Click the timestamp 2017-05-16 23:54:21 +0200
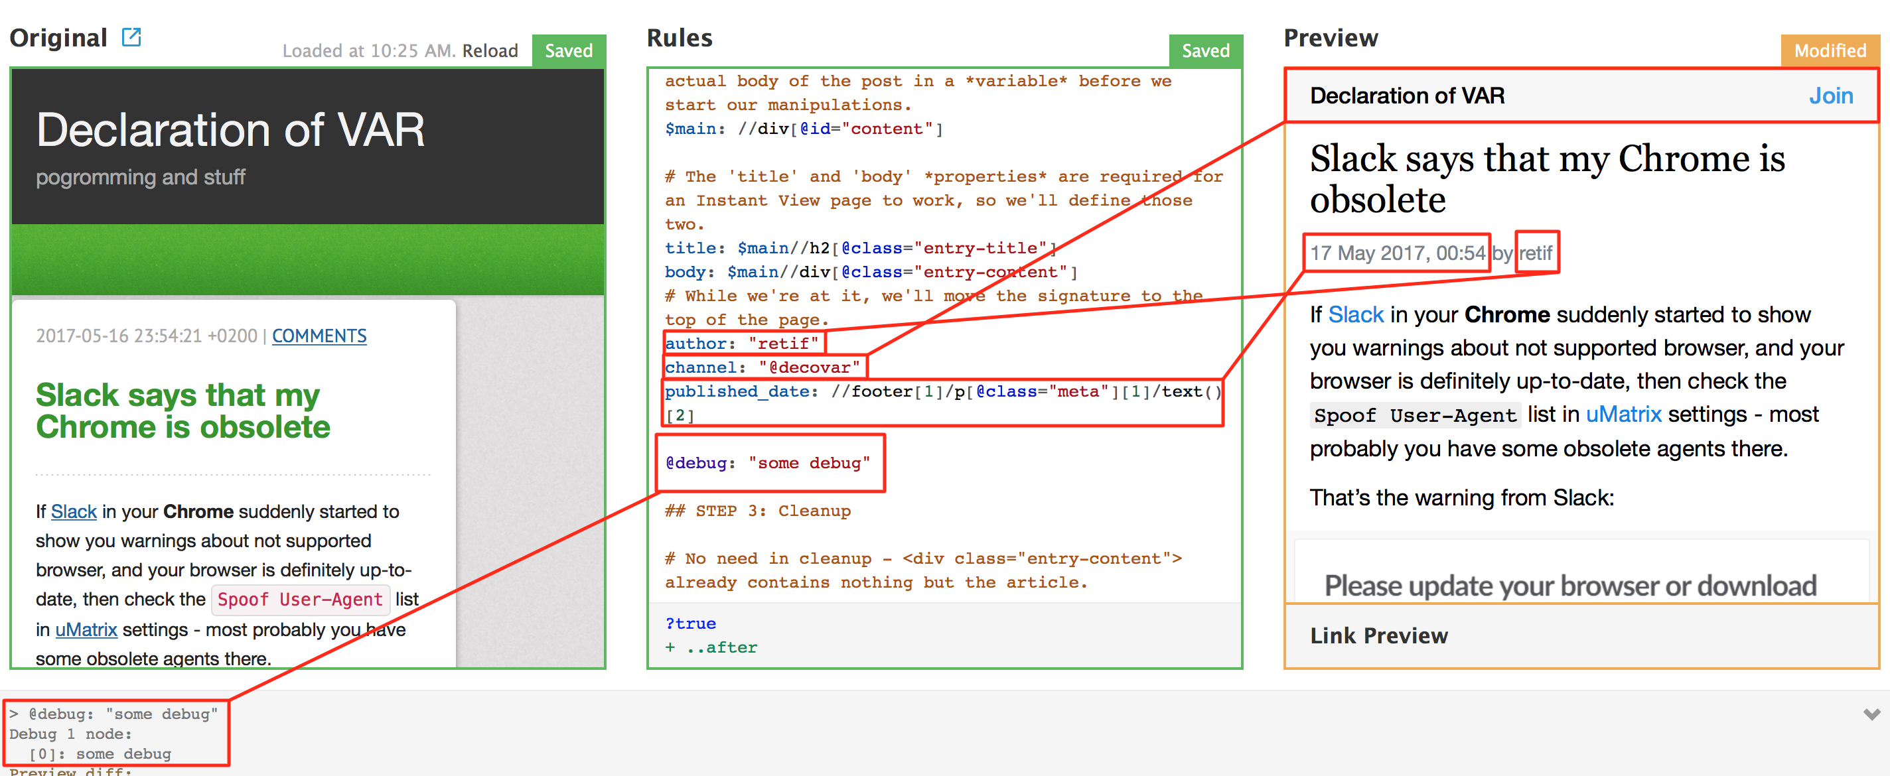Image resolution: width=1890 pixels, height=776 pixels. tap(147, 336)
